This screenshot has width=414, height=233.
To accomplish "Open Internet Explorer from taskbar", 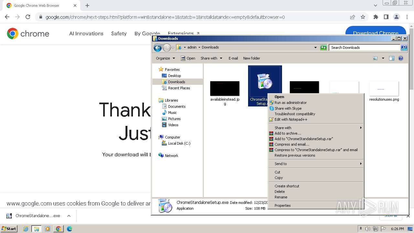I will [x=26, y=229].
